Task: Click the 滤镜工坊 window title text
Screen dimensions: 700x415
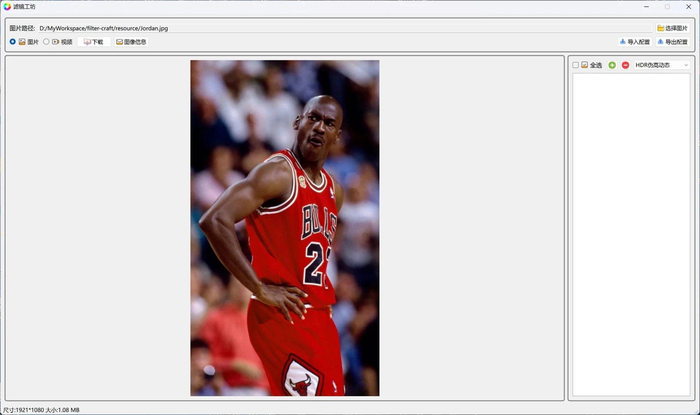Action: point(24,7)
